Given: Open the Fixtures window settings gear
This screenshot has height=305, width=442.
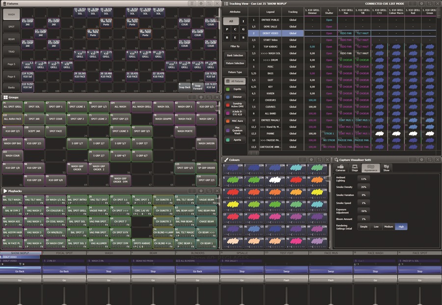Looking at the screenshot, I should click(201, 3).
